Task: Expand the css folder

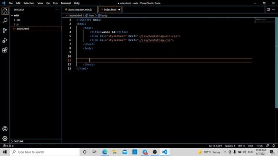Action: point(18,20)
